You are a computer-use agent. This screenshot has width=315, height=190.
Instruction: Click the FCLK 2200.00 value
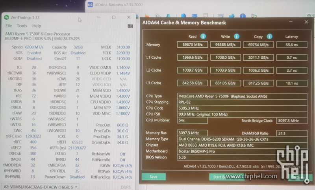(x=123, y=53)
